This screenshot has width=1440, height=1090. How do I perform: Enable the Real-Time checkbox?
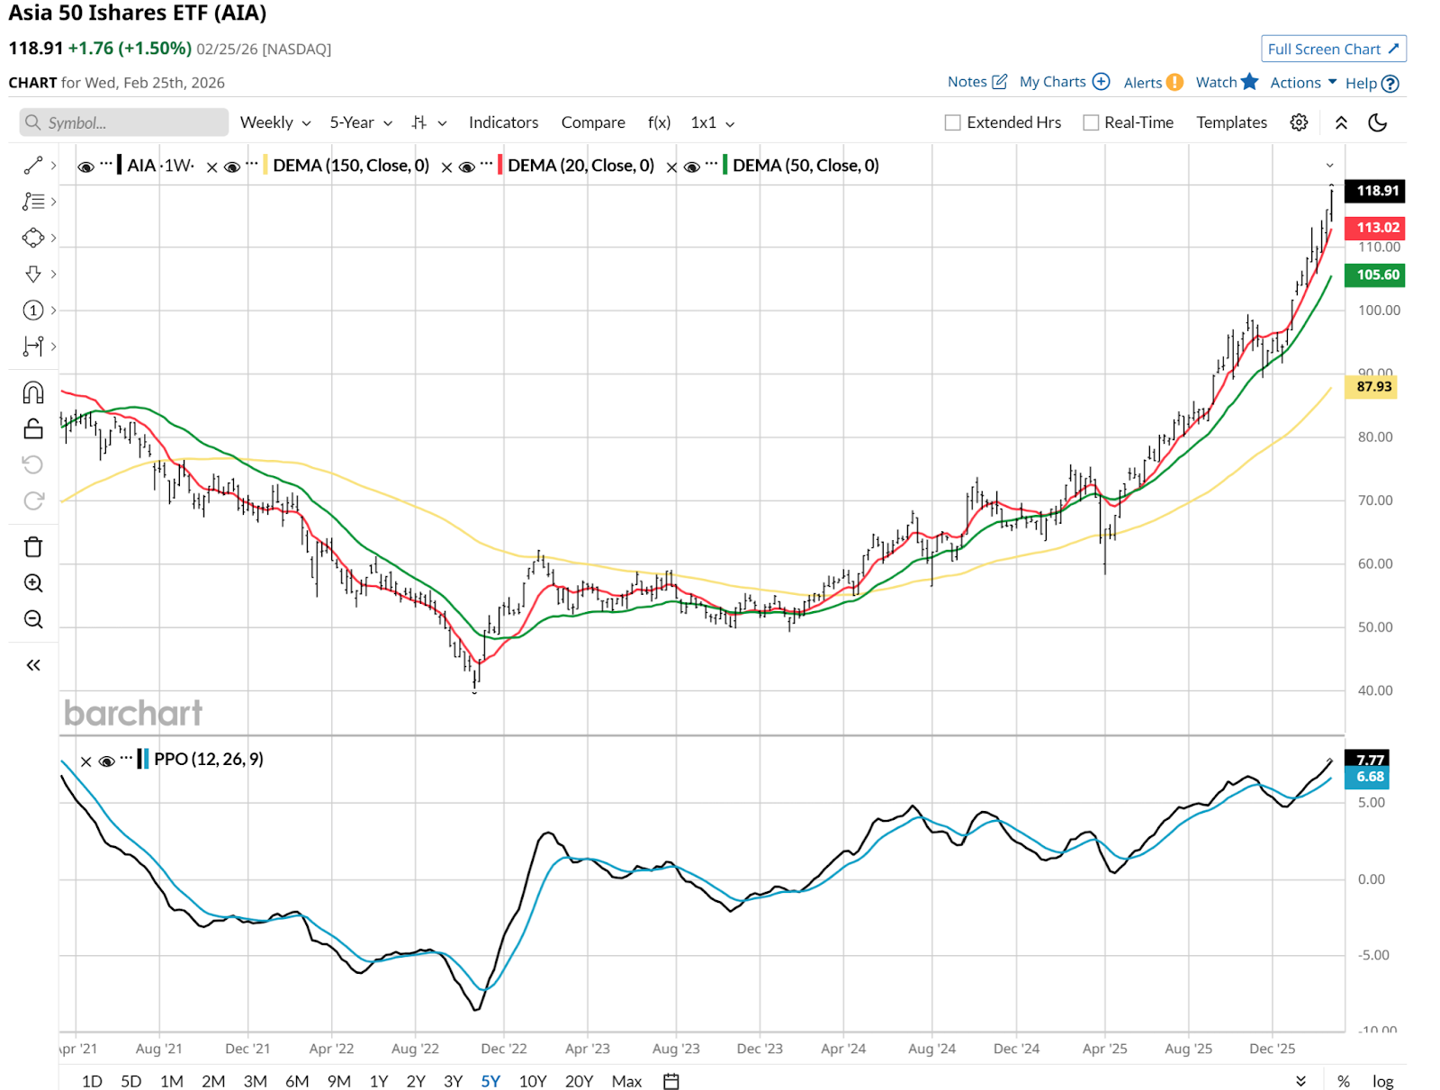[x=1091, y=122]
